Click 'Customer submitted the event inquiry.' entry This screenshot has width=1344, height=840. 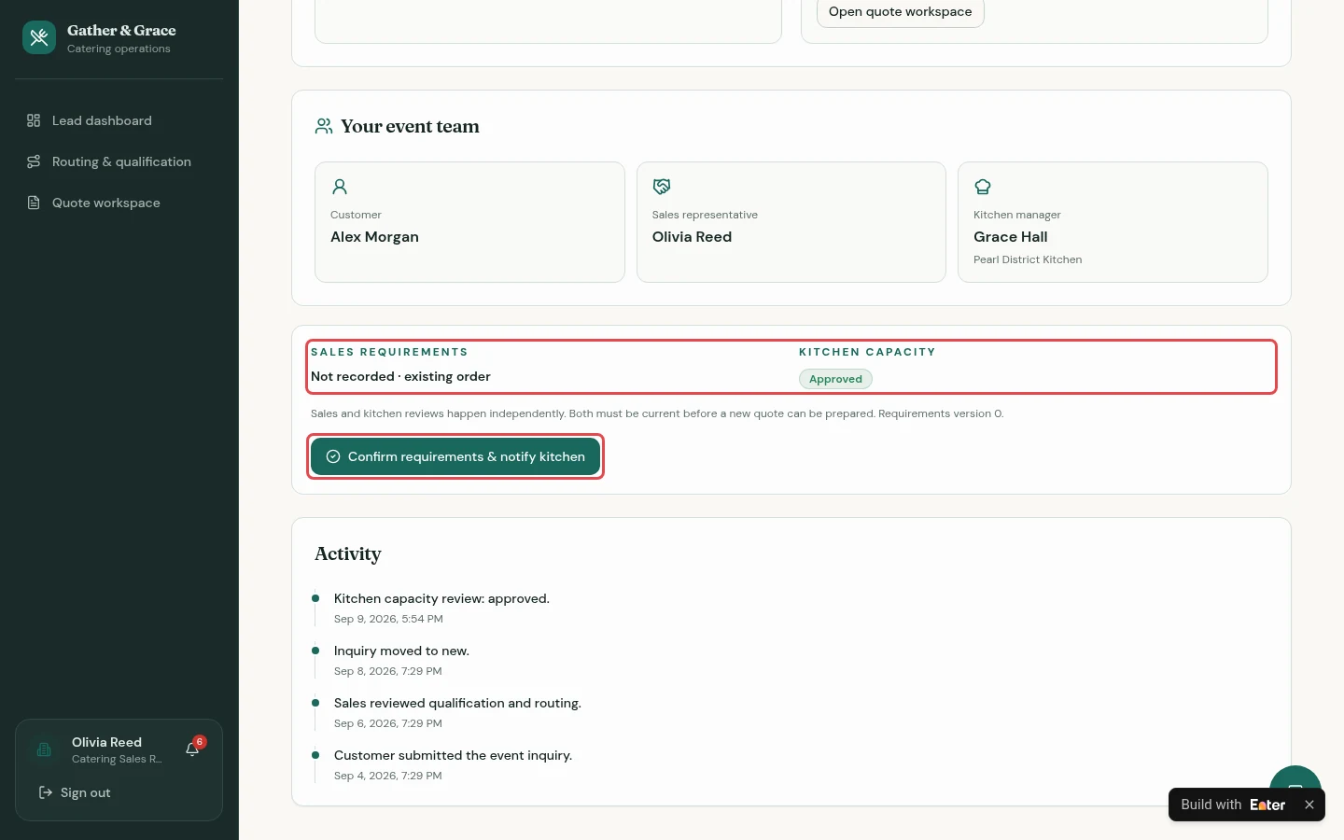pyautogui.click(x=453, y=755)
